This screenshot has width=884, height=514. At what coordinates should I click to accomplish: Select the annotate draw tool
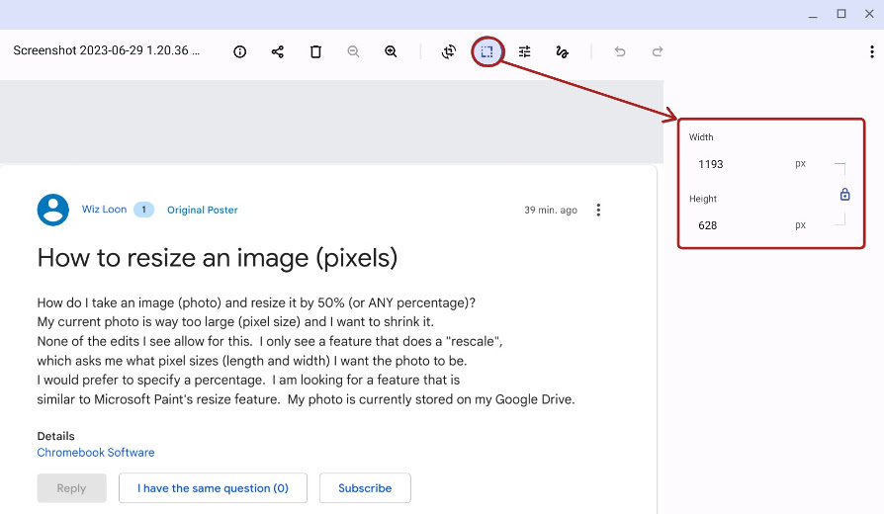pos(563,51)
